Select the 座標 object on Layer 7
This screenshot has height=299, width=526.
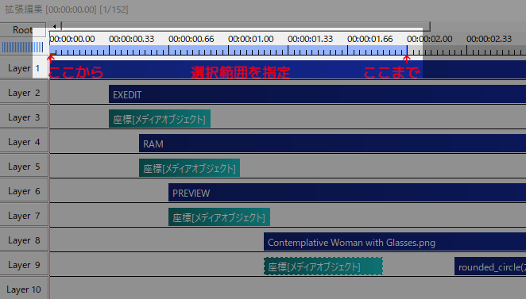point(219,217)
